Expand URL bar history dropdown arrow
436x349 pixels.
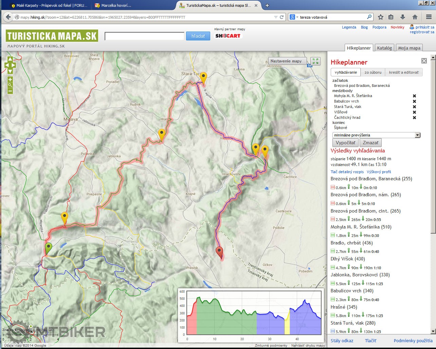tap(276, 17)
